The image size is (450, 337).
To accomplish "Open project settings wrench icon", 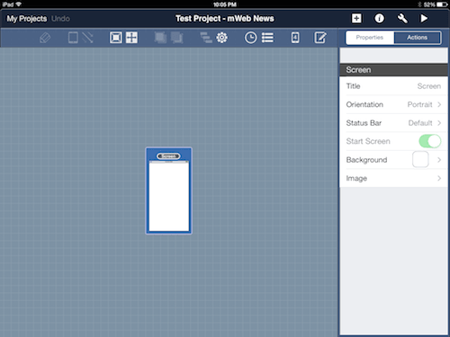I will click(402, 19).
